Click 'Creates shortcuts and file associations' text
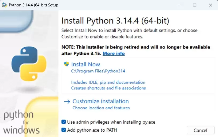This screenshot has height=137, width=218. coord(108,88)
